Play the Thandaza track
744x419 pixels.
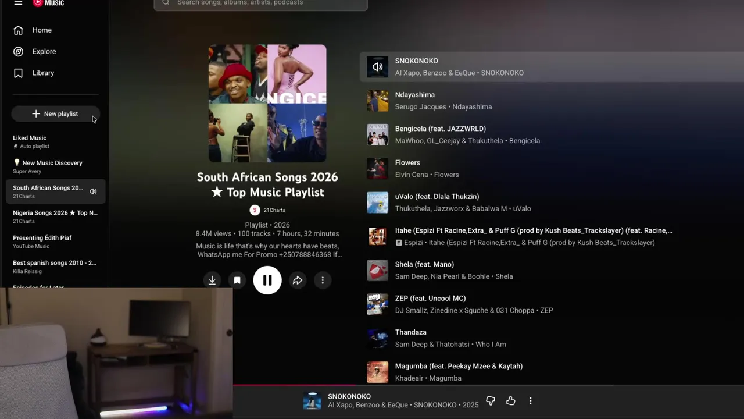pyautogui.click(x=411, y=332)
